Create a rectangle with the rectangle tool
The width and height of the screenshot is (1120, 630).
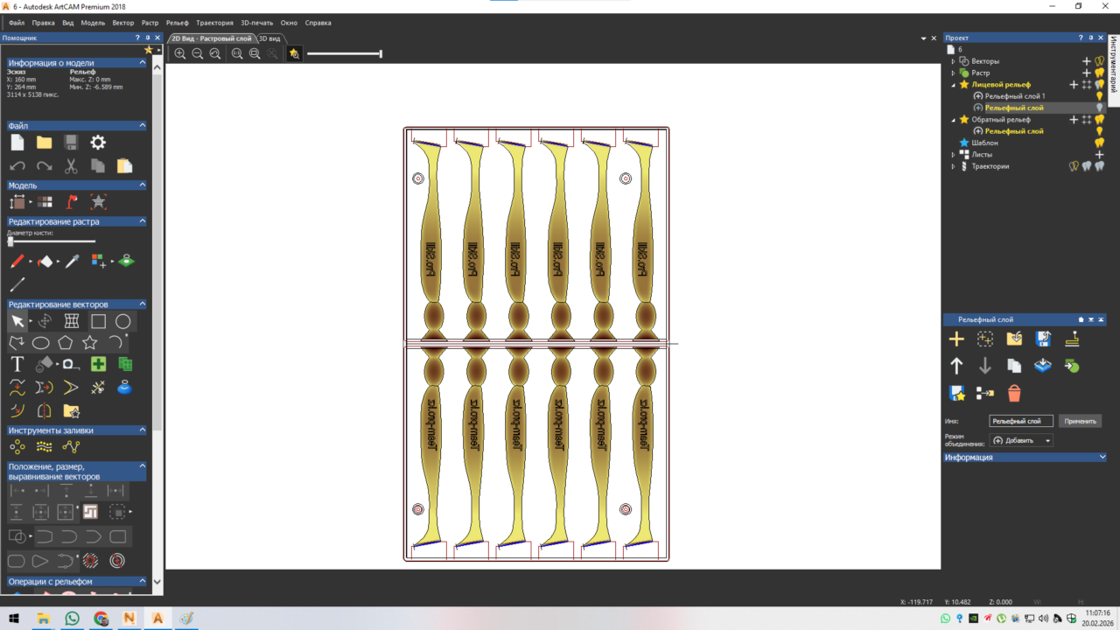pos(98,322)
